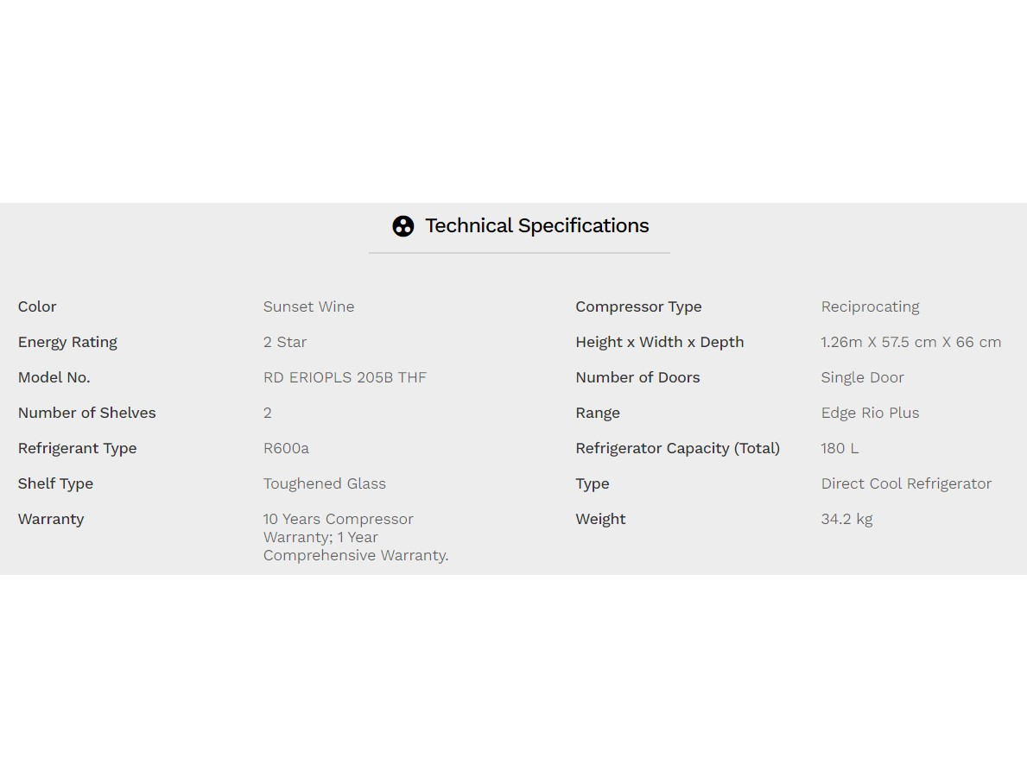The width and height of the screenshot is (1027, 777).
Task: Click the 180 L capacity value
Action: pyautogui.click(x=840, y=448)
